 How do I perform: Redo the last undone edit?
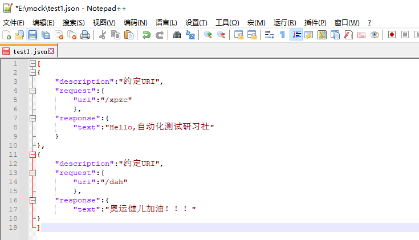160,35
